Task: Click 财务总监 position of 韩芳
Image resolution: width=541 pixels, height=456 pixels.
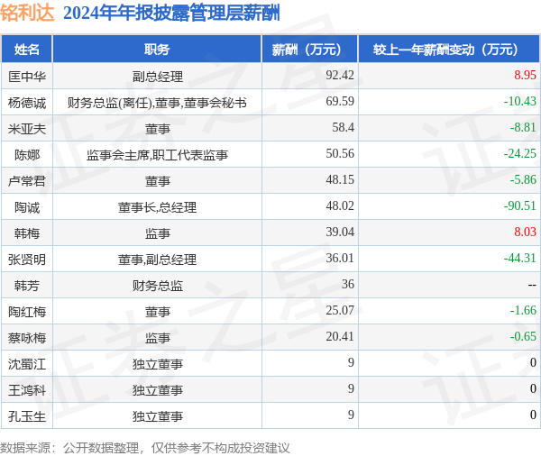Action: coord(157,286)
